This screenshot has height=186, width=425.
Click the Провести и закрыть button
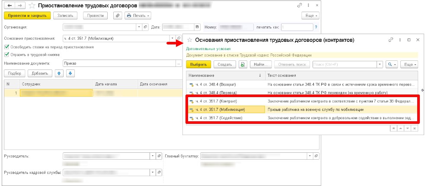[x=27, y=16]
